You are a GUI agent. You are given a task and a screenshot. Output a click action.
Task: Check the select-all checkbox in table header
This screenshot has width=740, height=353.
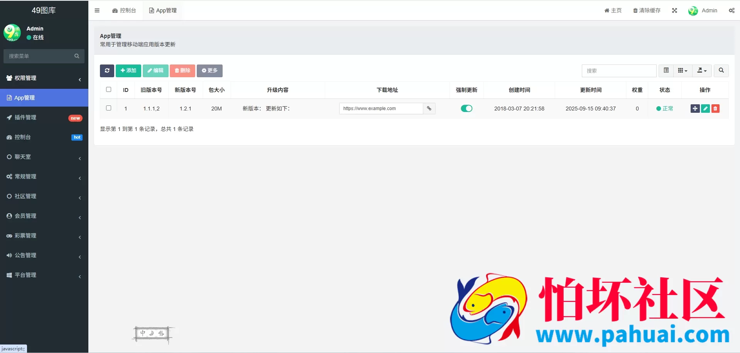pos(108,90)
